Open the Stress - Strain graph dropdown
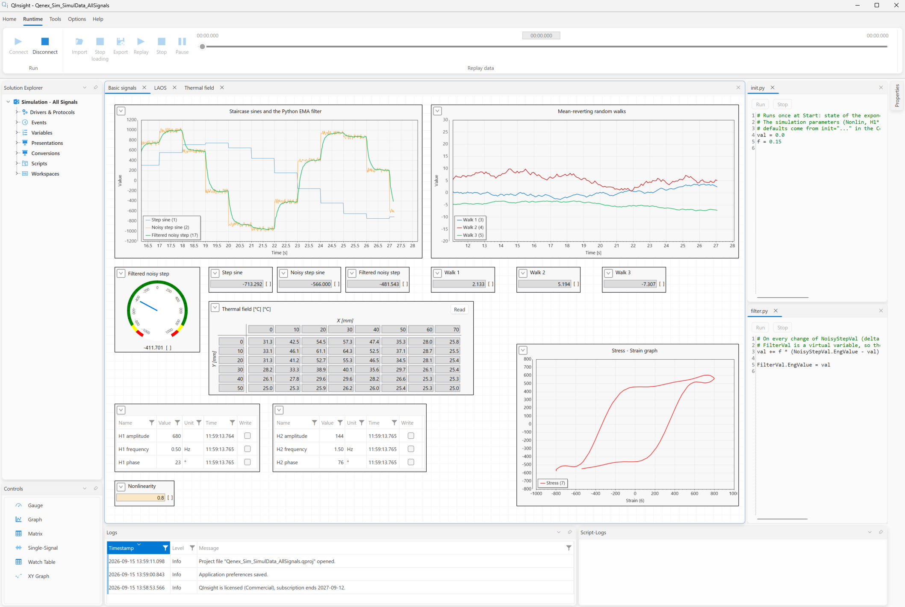The image size is (905, 607). click(523, 350)
